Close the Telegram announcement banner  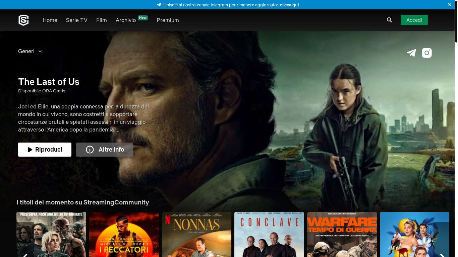(450, 5)
